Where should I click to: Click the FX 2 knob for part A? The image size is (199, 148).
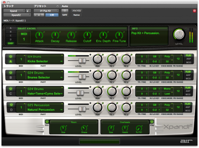126,59
